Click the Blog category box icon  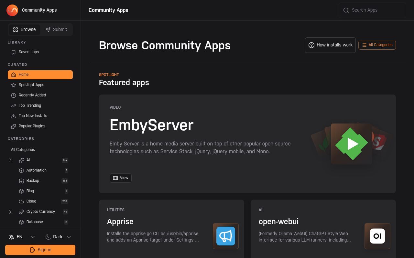point(21,191)
